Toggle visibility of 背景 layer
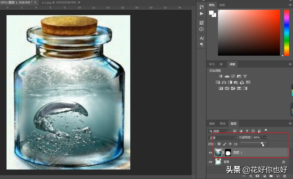This screenshot has width=293, height=179. [x=210, y=162]
